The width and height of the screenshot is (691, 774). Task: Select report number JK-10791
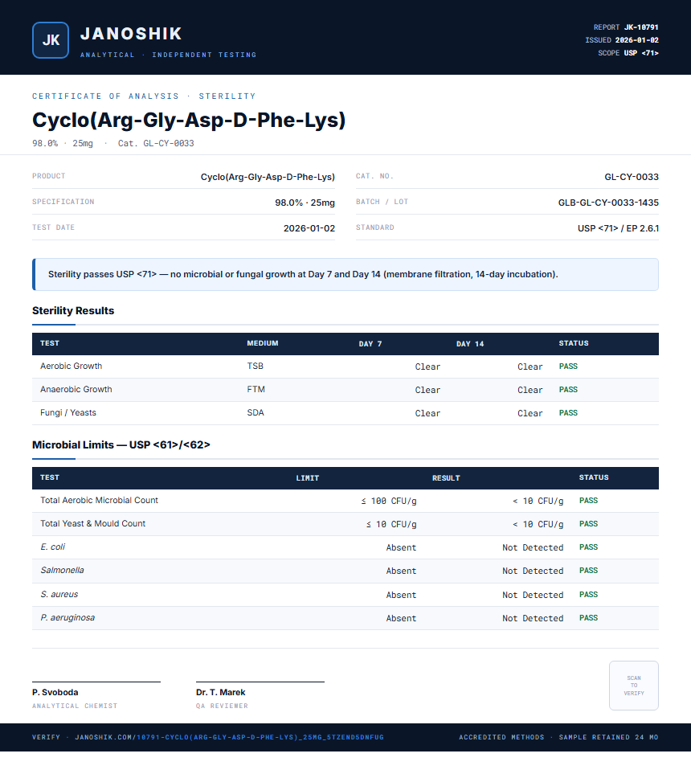[x=641, y=27]
